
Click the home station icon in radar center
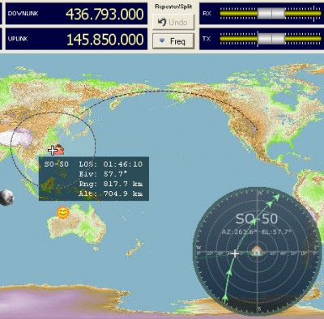click(257, 252)
